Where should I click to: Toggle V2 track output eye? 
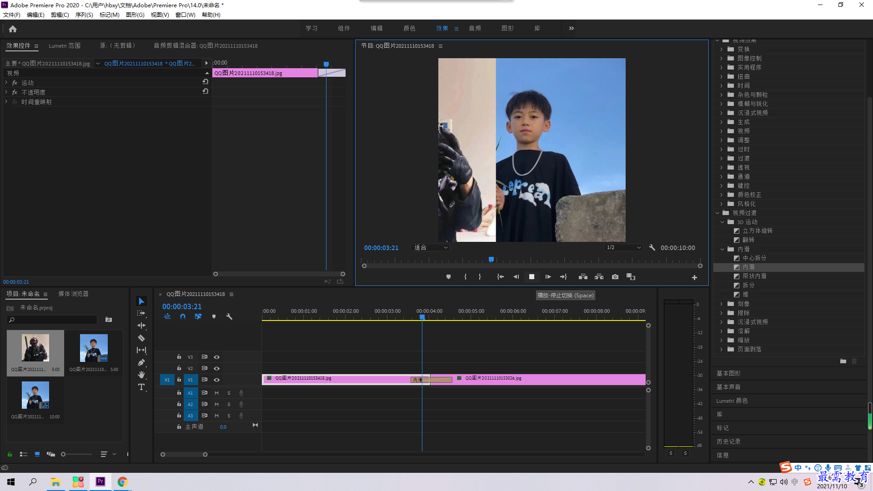[217, 368]
